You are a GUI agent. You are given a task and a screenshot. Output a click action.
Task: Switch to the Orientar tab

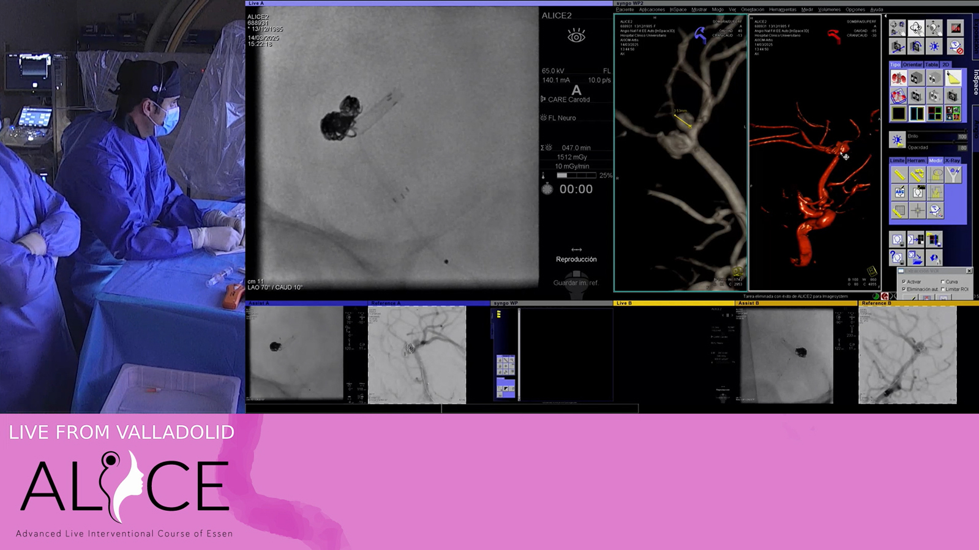coord(912,64)
